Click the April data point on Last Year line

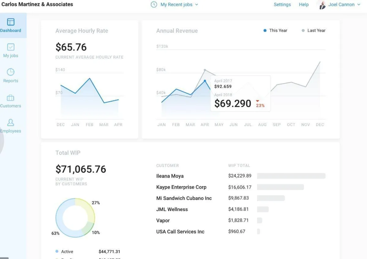(x=205, y=70)
